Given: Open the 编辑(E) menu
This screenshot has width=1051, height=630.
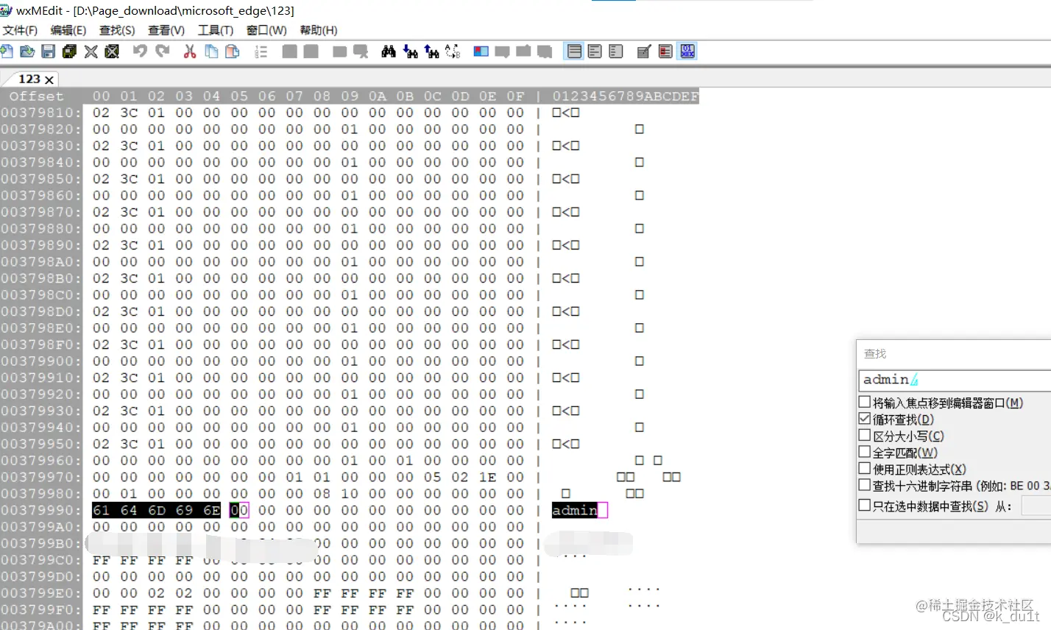Looking at the screenshot, I should point(68,30).
